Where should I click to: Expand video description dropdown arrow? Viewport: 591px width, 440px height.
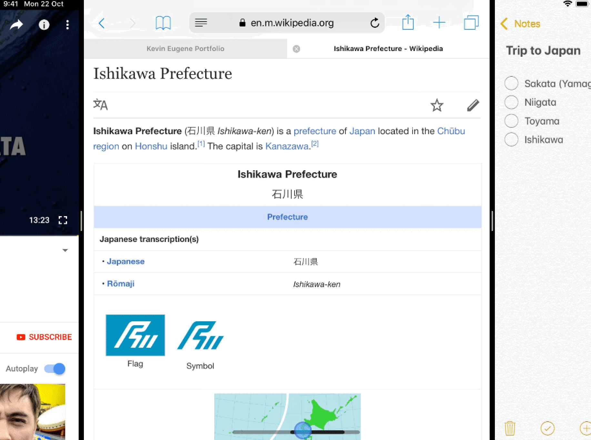[65, 250]
